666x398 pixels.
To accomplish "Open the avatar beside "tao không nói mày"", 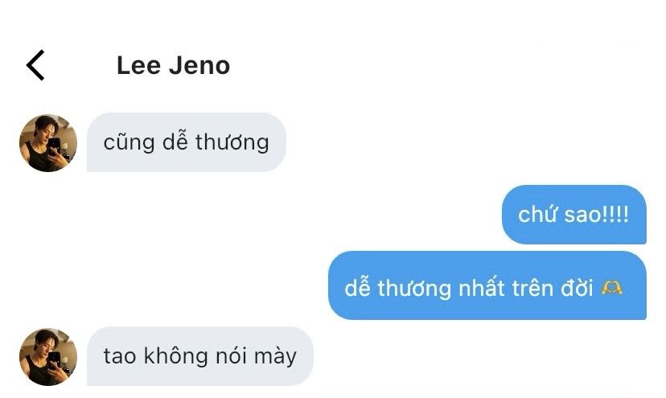I will [x=48, y=357].
